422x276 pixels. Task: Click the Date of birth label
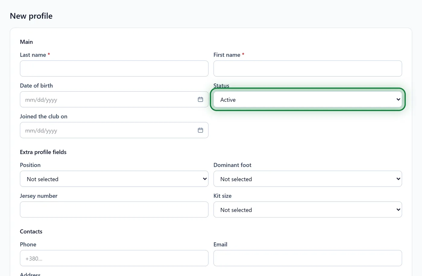coord(36,85)
